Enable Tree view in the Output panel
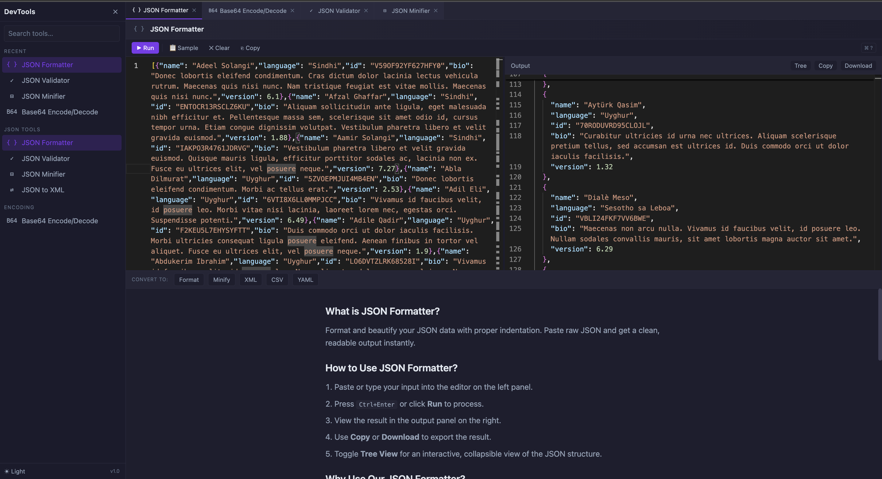 pos(800,65)
